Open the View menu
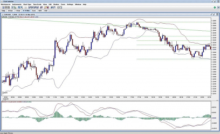The width and height of the screenshot is (220, 134). 45,4
